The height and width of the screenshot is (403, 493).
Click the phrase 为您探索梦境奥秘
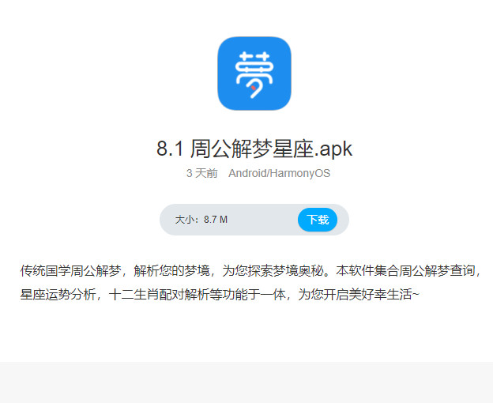273,270
